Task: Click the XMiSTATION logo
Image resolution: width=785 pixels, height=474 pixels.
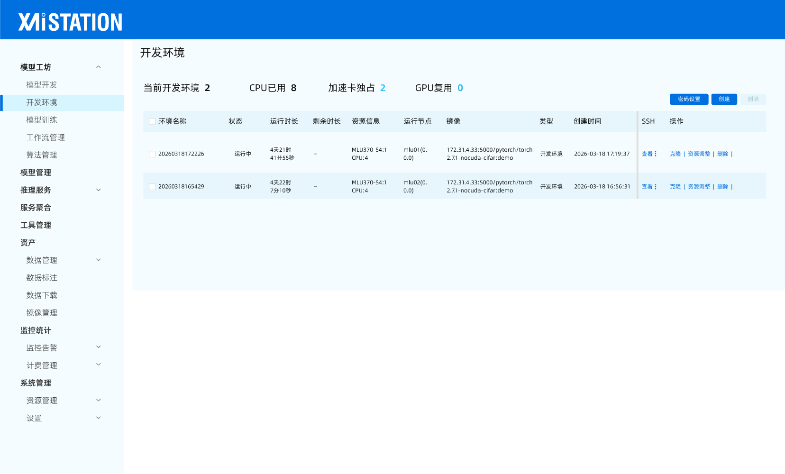Action: [70, 22]
